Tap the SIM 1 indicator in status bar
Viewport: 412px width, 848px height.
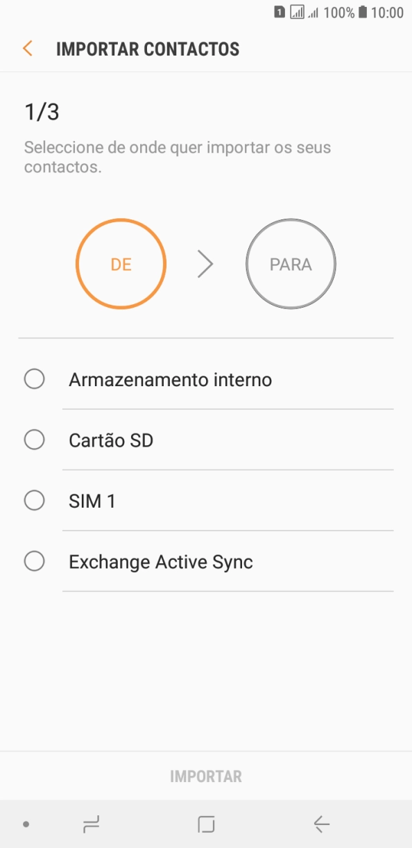coord(280,12)
